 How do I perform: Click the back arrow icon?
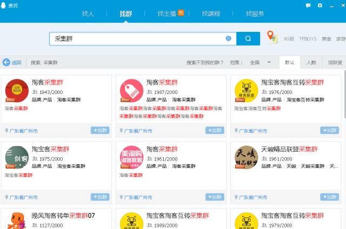tap(6, 62)
